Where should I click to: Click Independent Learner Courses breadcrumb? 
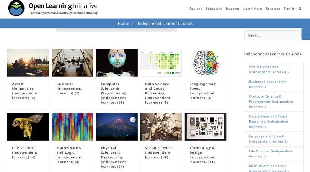165,24
